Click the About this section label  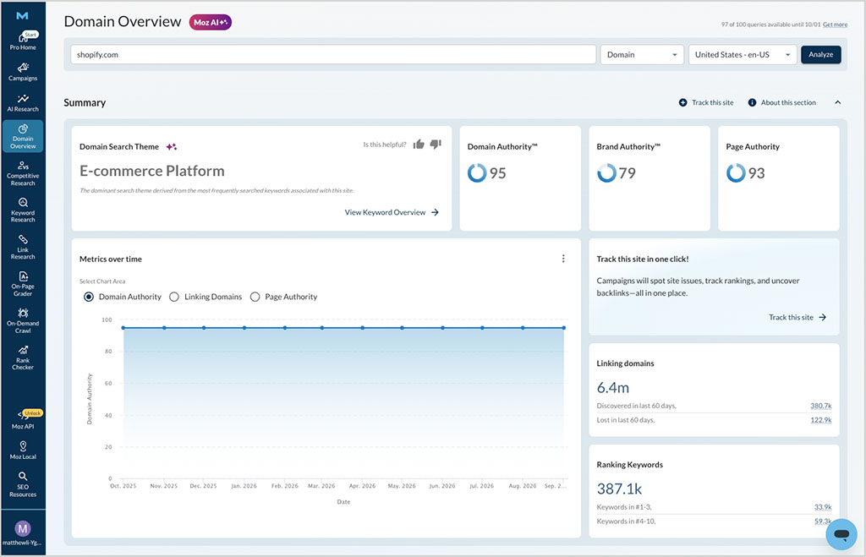788,102
